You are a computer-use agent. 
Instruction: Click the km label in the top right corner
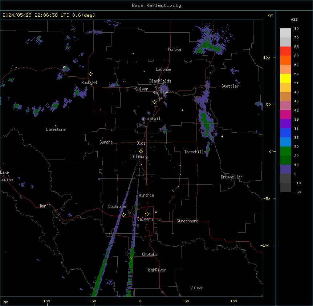(270, 15)
